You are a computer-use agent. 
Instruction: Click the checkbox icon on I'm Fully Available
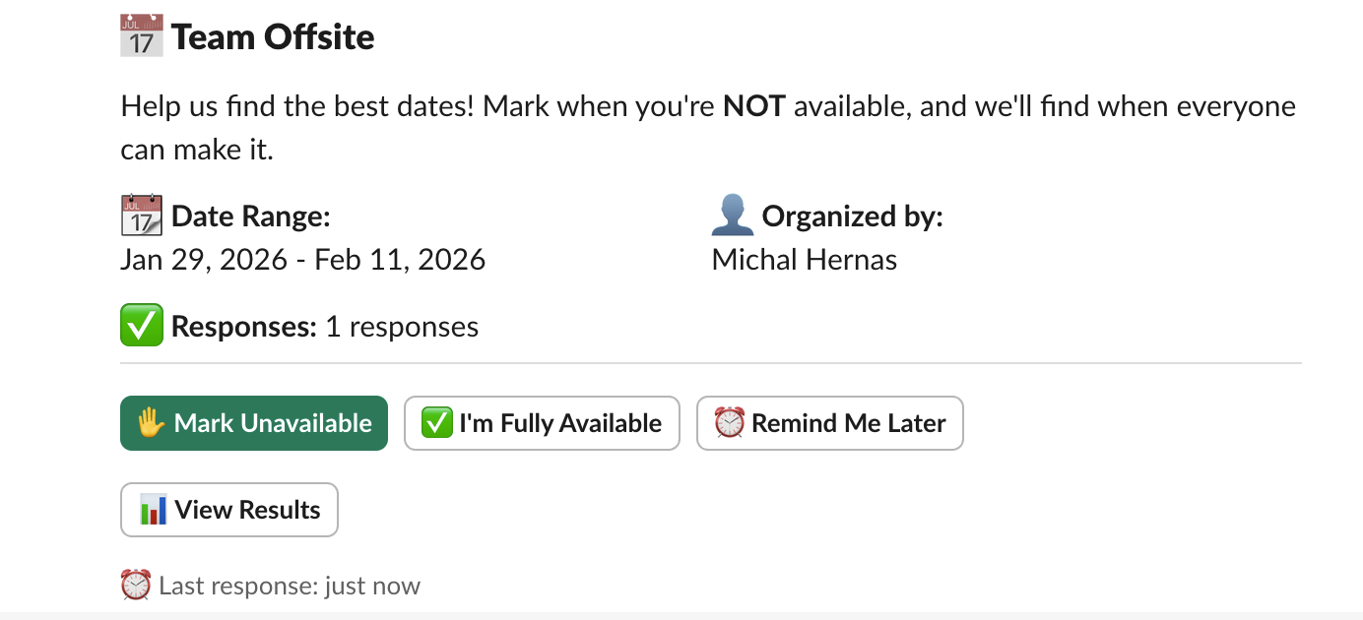437,422
